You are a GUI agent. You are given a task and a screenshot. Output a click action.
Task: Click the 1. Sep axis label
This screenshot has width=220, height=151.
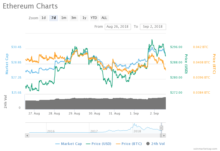134,113
